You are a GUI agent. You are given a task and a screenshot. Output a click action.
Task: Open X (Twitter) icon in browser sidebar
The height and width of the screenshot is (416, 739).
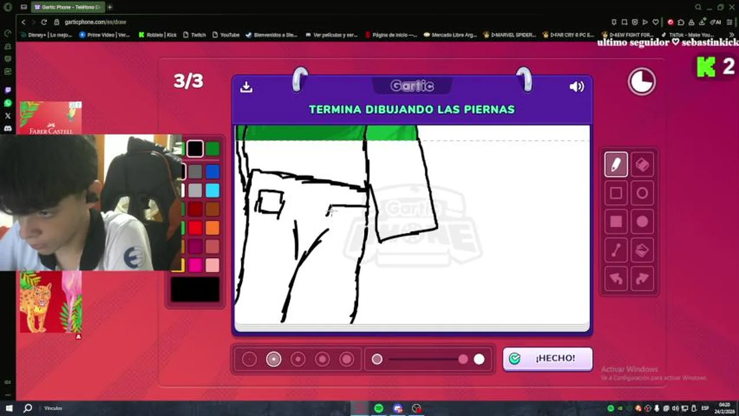click(x=8, y=116)
